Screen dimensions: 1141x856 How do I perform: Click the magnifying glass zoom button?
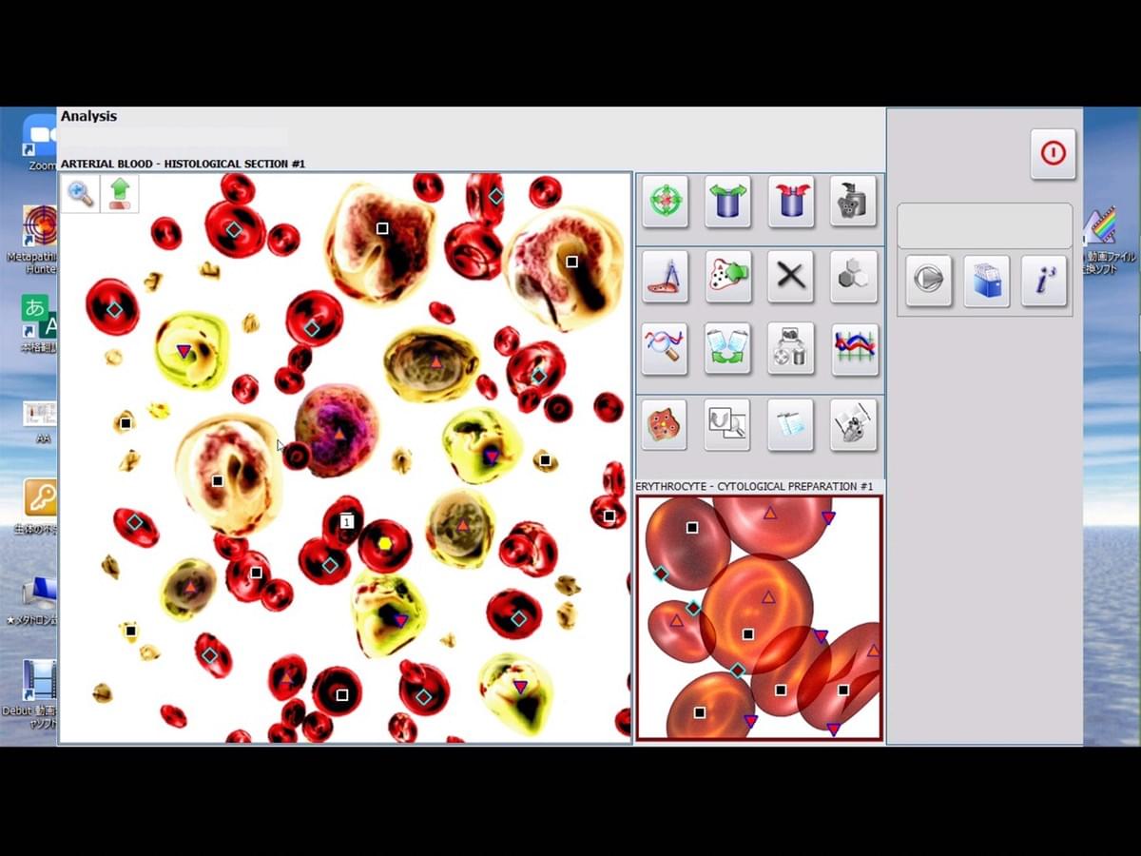[x=81, y=193]
